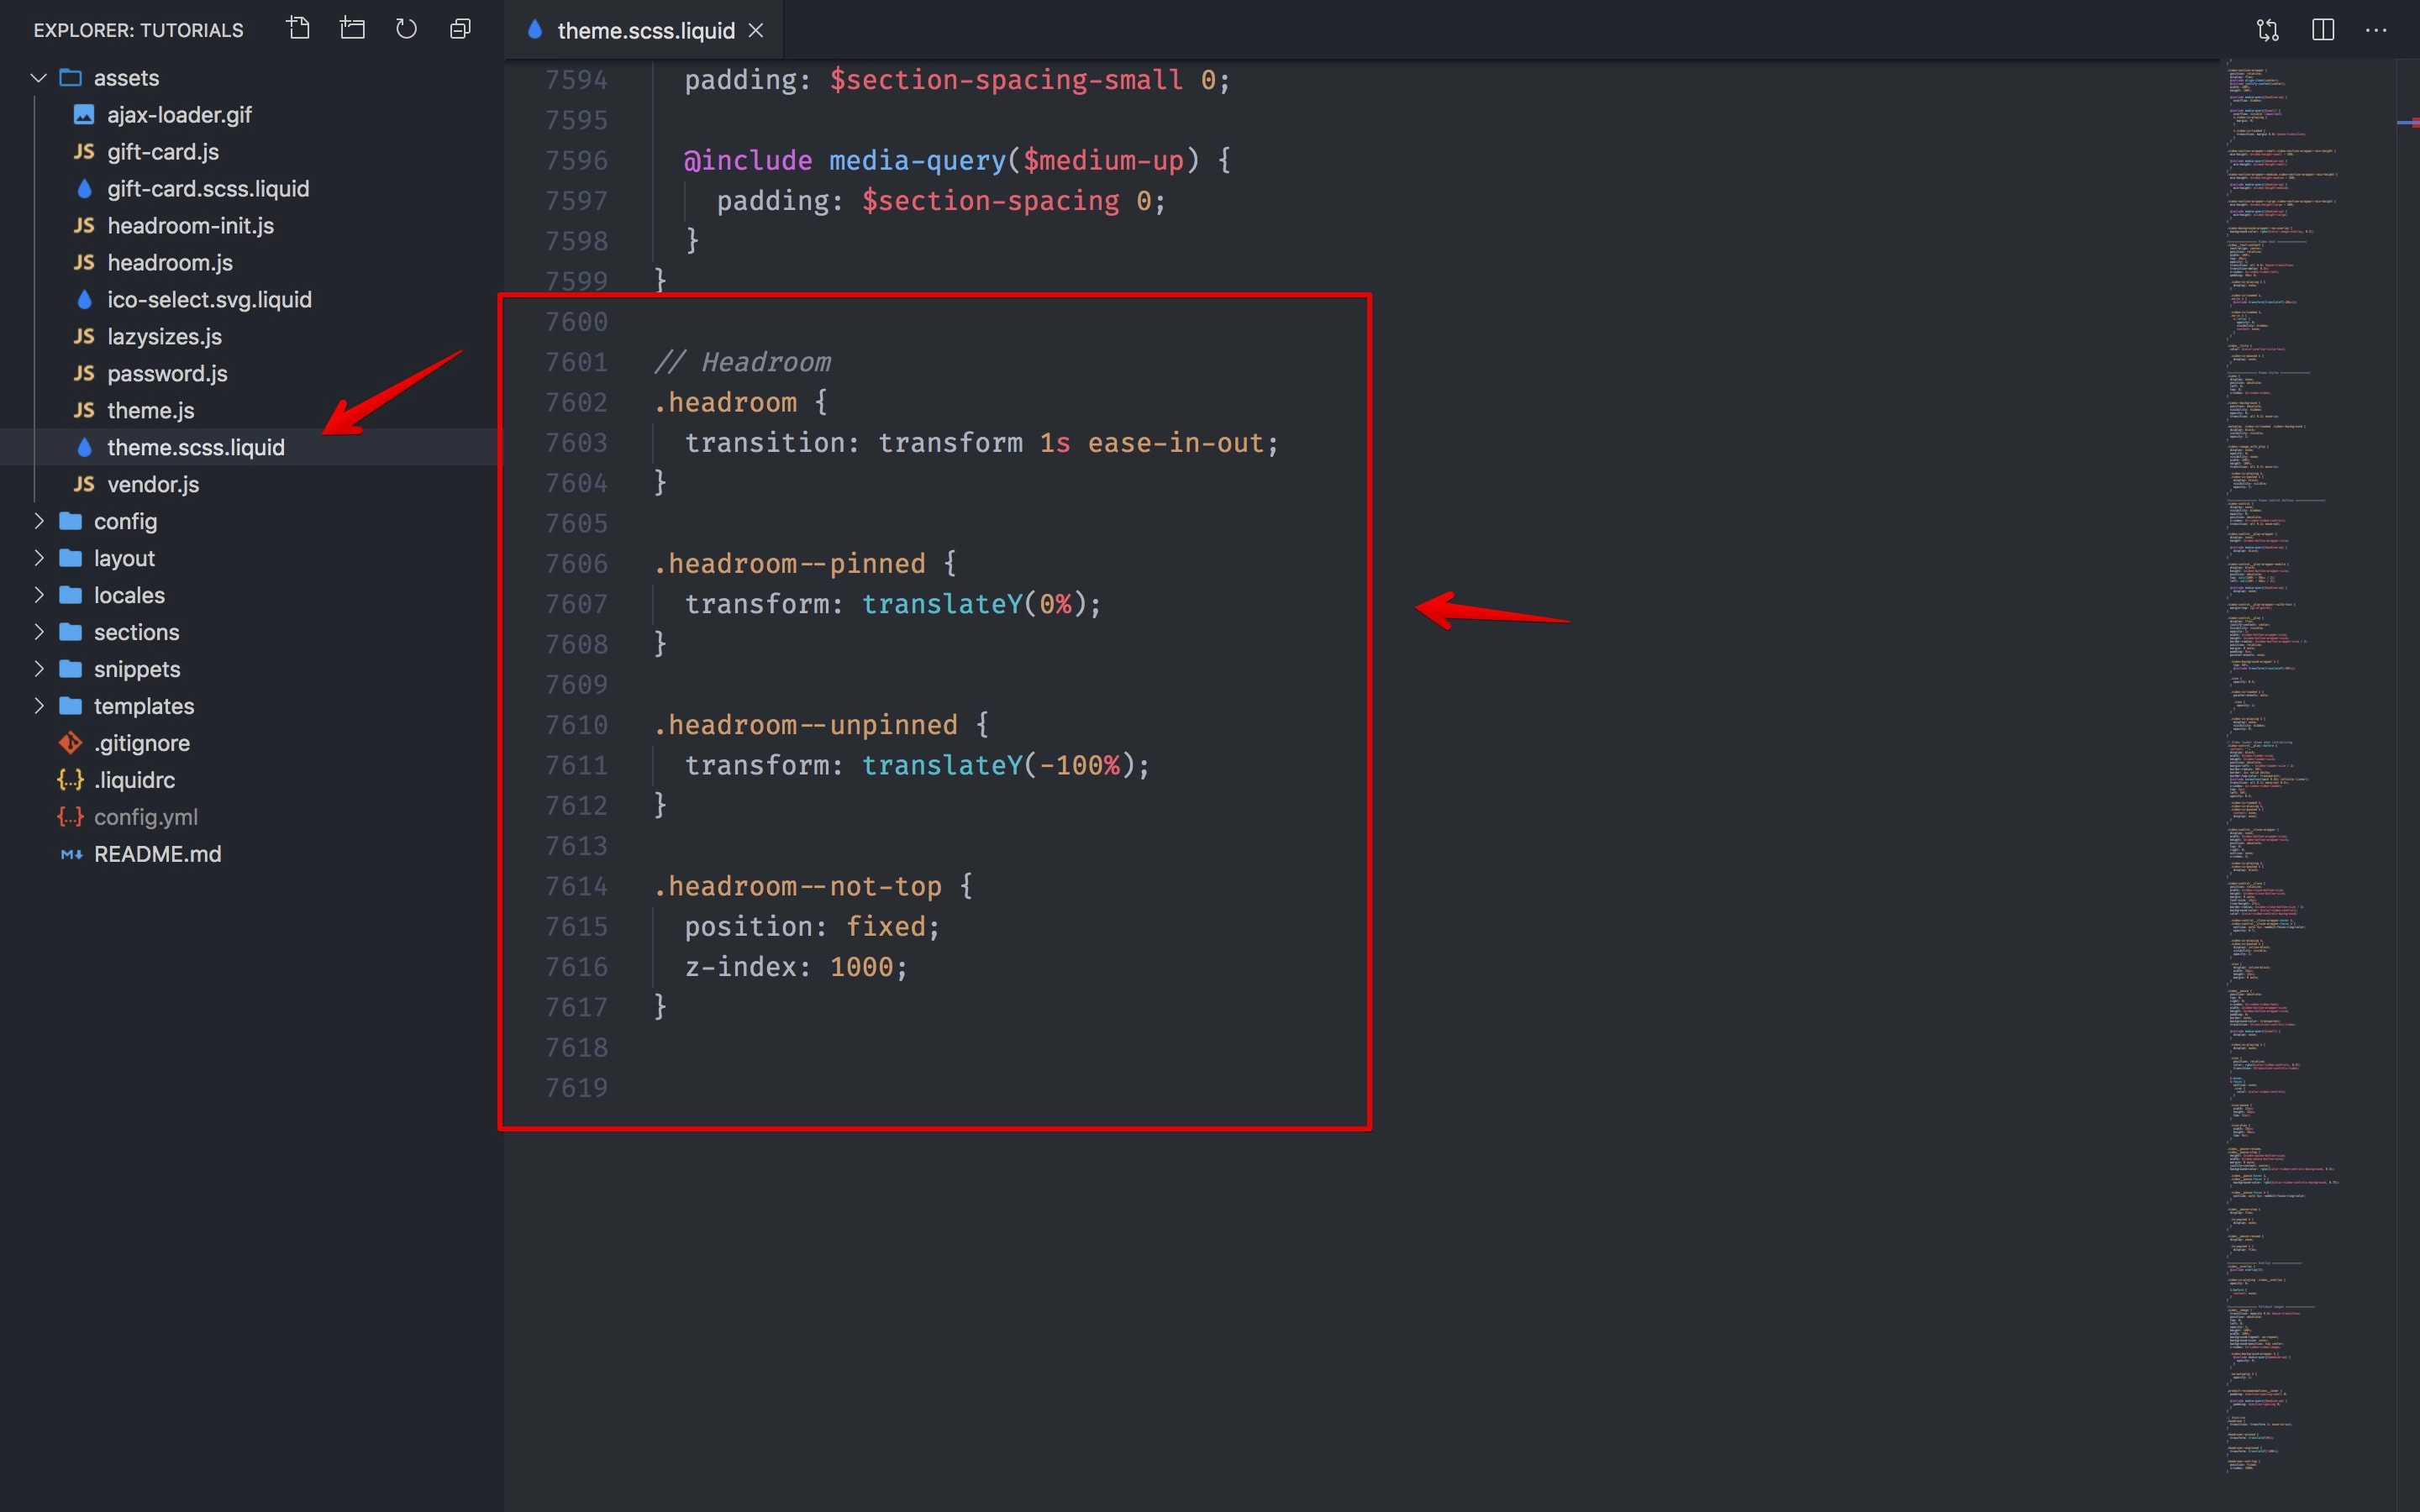Image resolution: width=2420 pixels, height=1512 pixels.
Task: Expand the snippets folder chevron
Action: pyautogui.click(x=39, y=669)
